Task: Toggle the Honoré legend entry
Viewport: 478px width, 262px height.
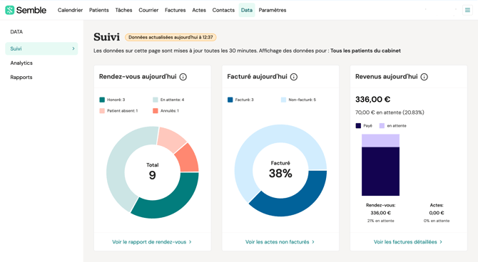Action: [112, 100]
